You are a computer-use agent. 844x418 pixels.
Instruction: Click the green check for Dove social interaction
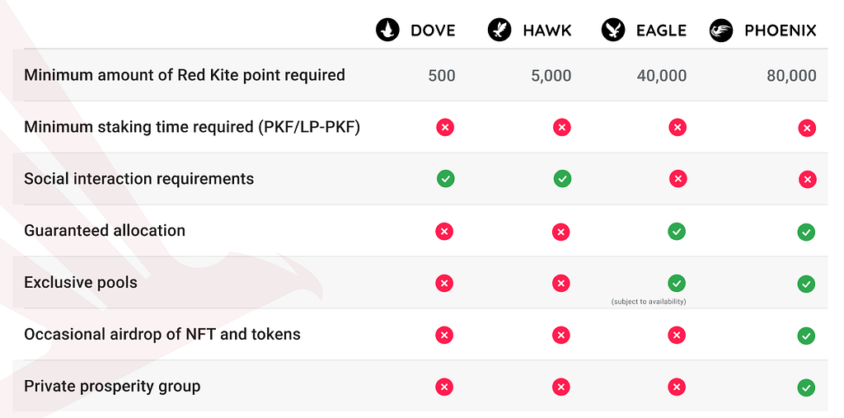coord(446,178)
